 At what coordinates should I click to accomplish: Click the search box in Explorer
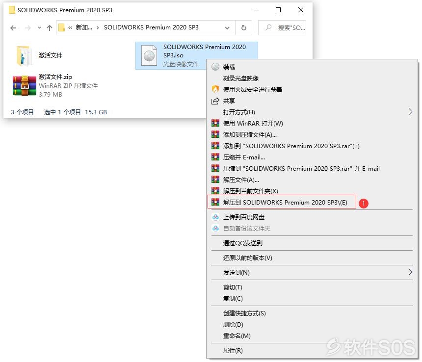282,27
